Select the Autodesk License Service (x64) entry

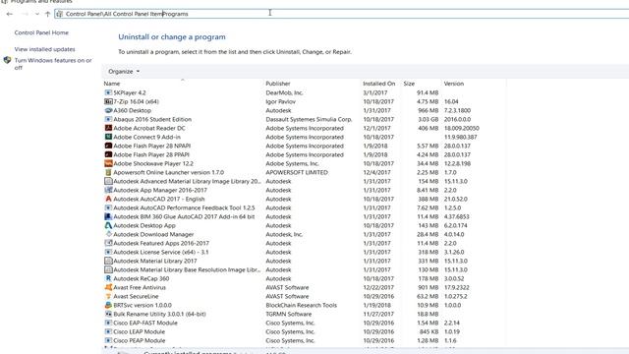coord(161,252)
